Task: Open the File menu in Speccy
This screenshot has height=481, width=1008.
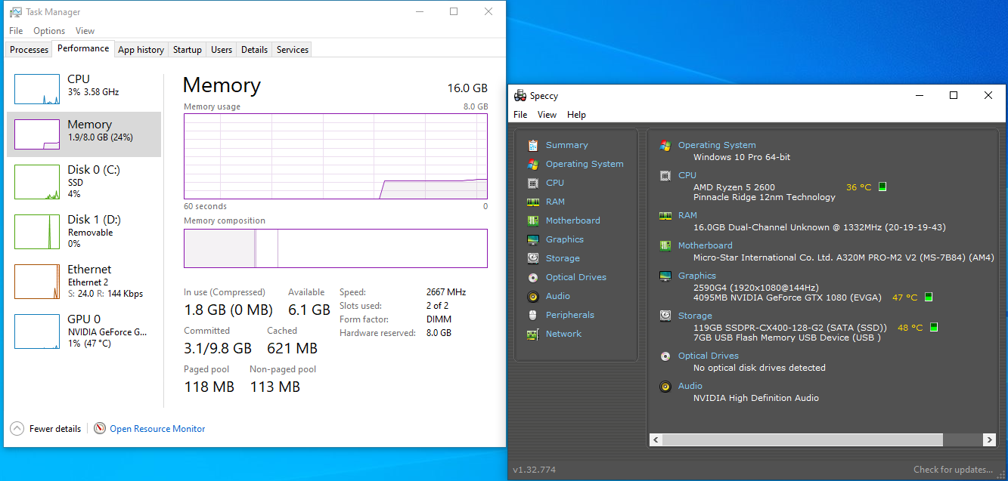Action: tap(520, 115)
